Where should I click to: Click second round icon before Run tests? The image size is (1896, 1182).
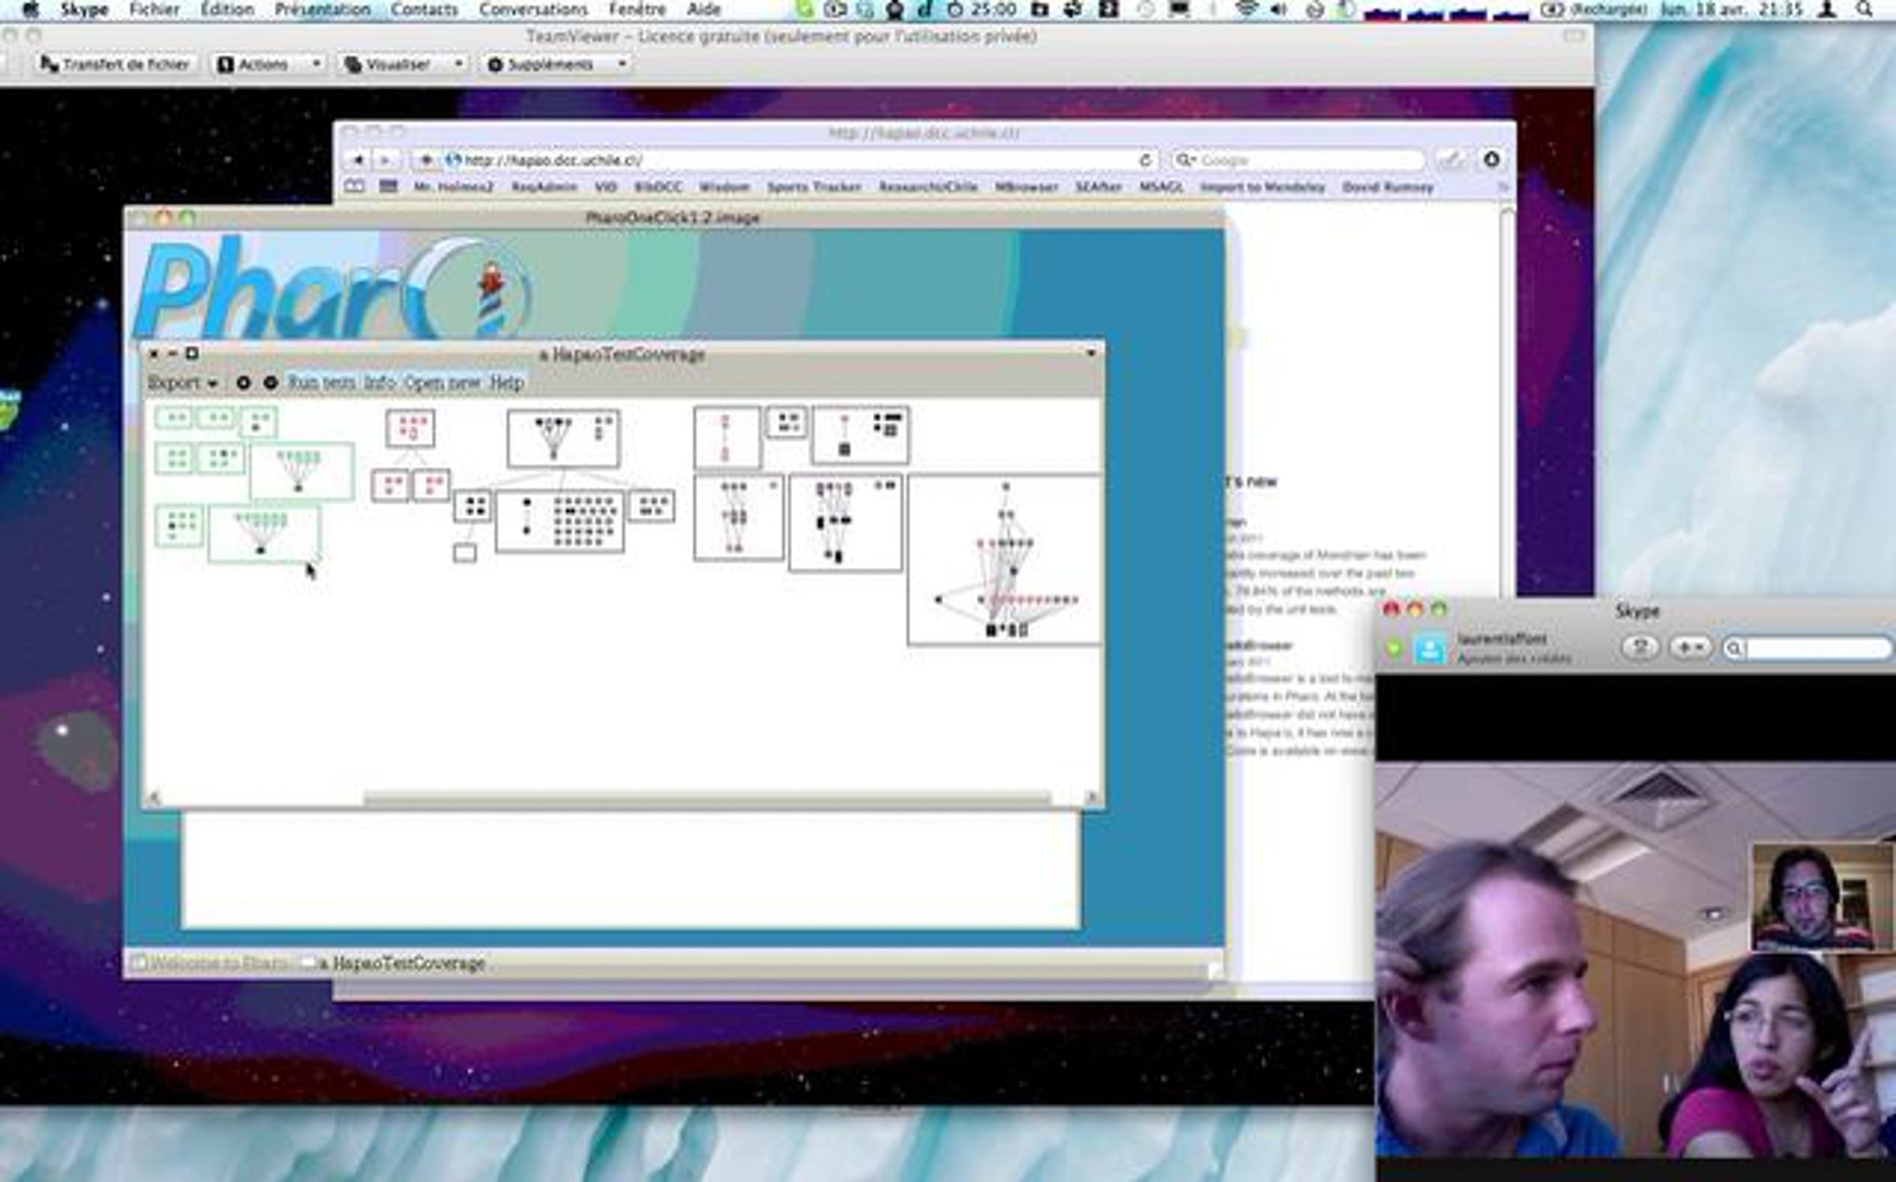(270, 383)
